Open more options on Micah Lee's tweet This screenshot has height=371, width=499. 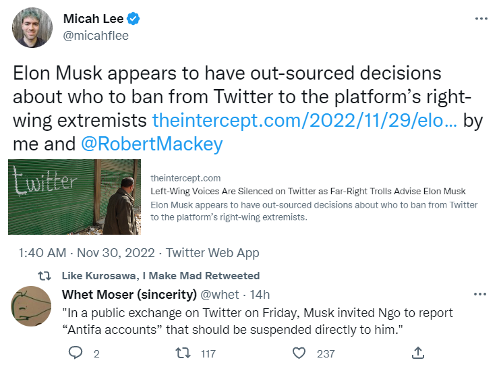tap(480, 19)
